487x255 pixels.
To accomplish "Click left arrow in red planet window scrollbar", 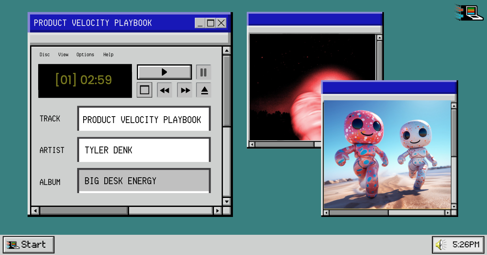I will [252, 144].
